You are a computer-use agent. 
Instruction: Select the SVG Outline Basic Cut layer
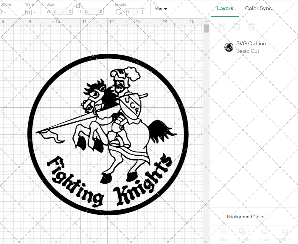251,47
